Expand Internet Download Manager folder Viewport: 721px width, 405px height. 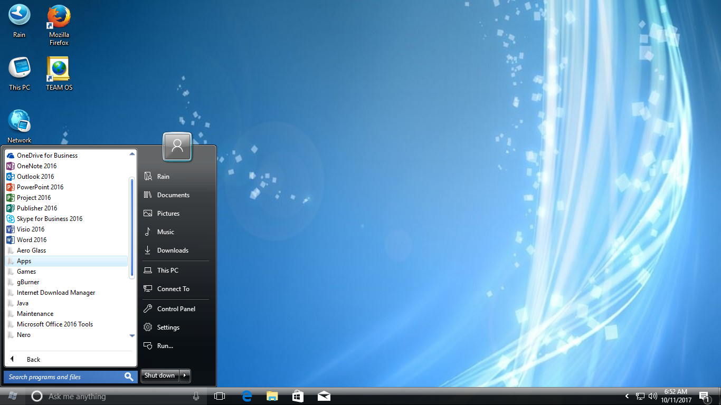click(67, 293)
